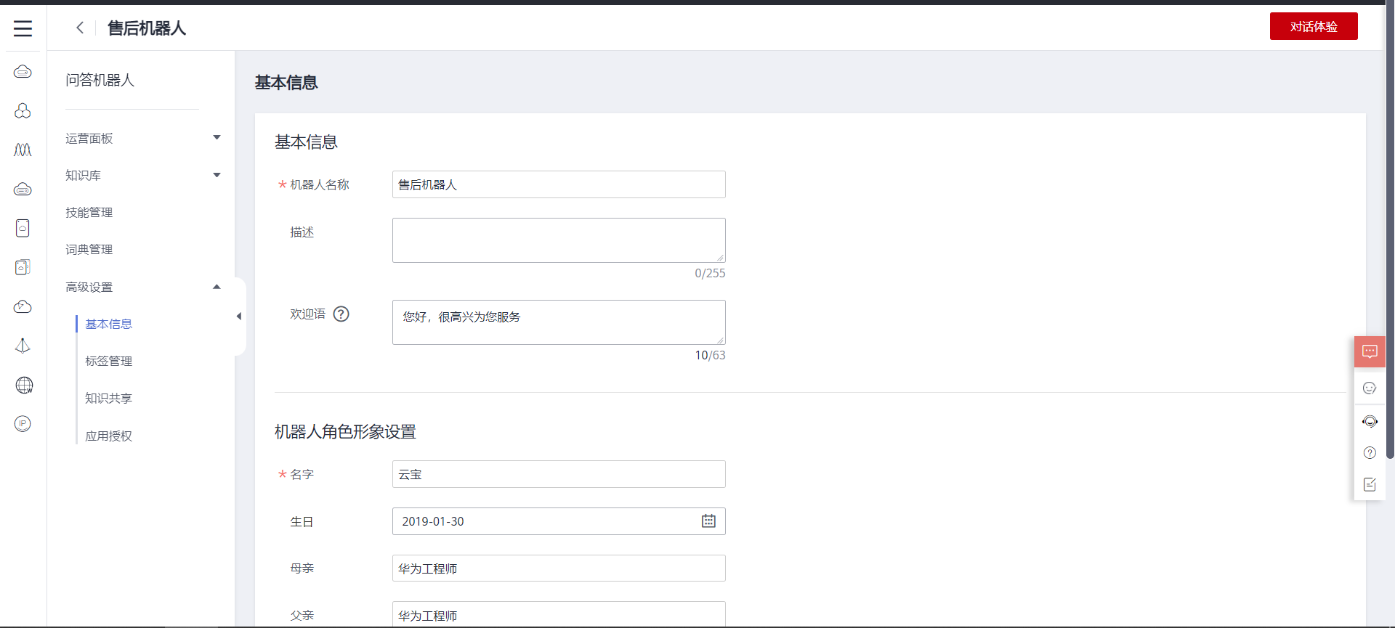Click the circled IP icon in left rail

(23, 423)
